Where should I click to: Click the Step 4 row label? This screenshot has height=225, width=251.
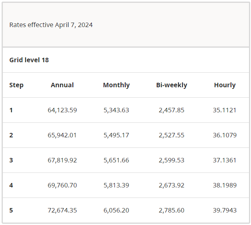pos(11,185)
